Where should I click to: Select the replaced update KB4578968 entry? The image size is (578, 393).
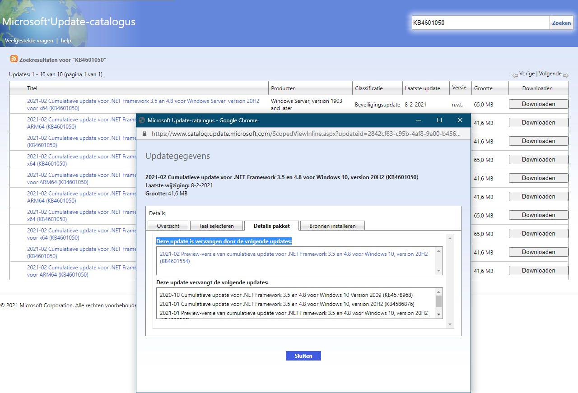click(x=286, y=295)
